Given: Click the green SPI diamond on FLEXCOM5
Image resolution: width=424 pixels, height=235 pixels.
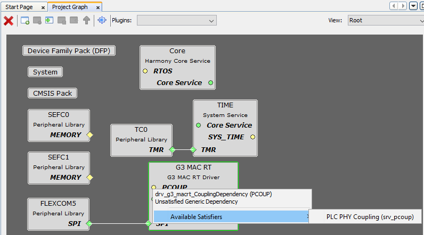Looking at the screenshot, I should pyautogui.click(x=89, y=223).
